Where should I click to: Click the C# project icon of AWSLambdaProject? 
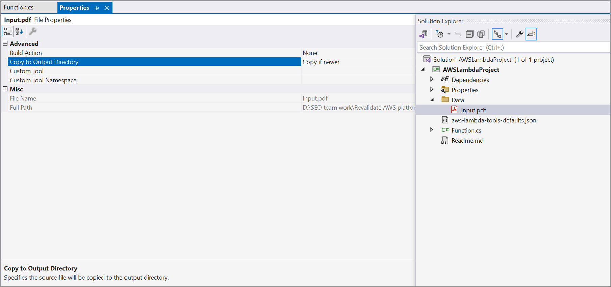[436, 69]
